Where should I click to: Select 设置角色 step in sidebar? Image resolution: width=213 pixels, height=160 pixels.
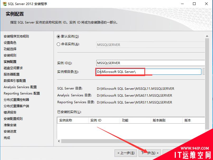coord(10,43)
